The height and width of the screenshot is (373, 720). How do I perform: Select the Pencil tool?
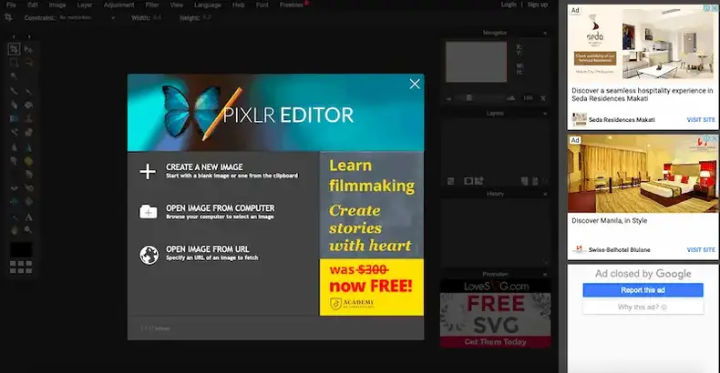[x=15, y=91]
